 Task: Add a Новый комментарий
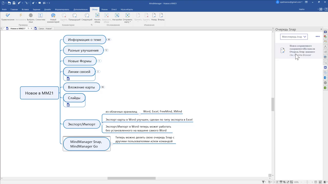point(53,18)
